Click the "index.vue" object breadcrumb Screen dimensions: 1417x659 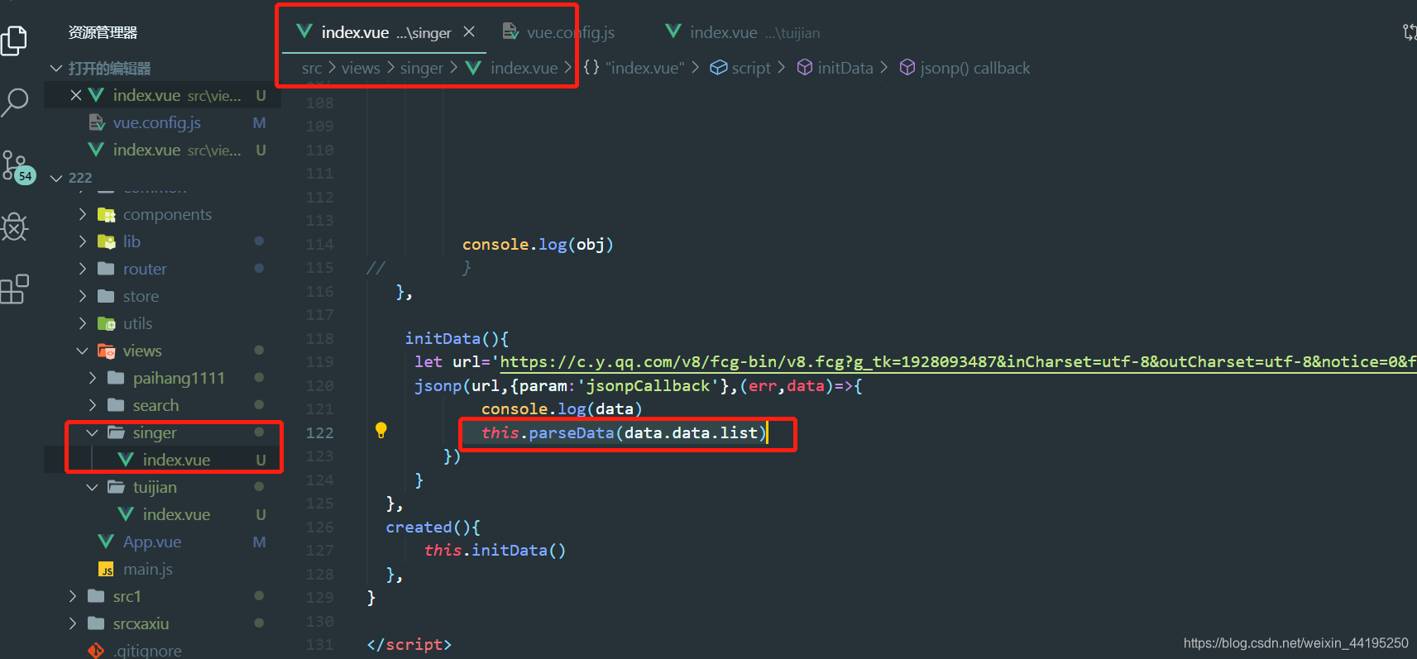pos(634,68)
